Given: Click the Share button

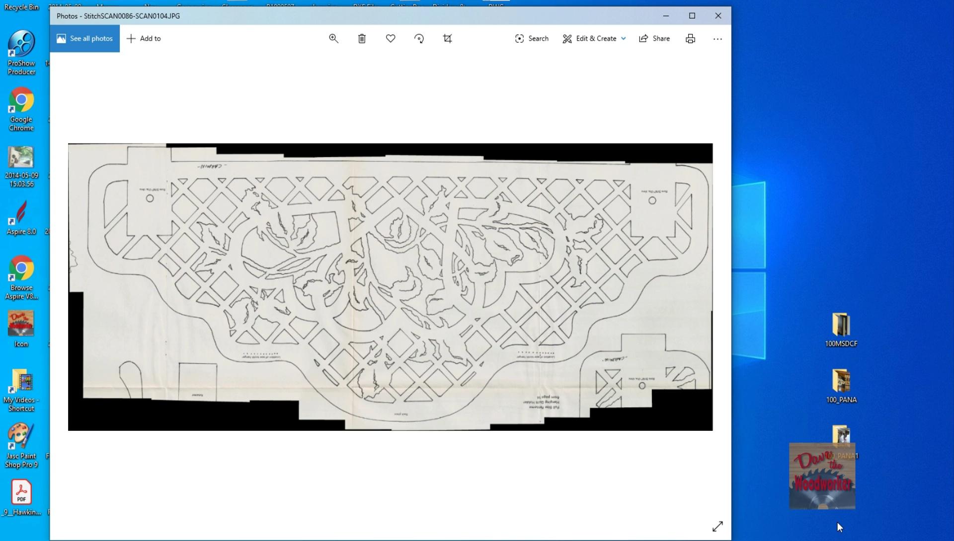Looking at the screenshot, I should point(654,39).
